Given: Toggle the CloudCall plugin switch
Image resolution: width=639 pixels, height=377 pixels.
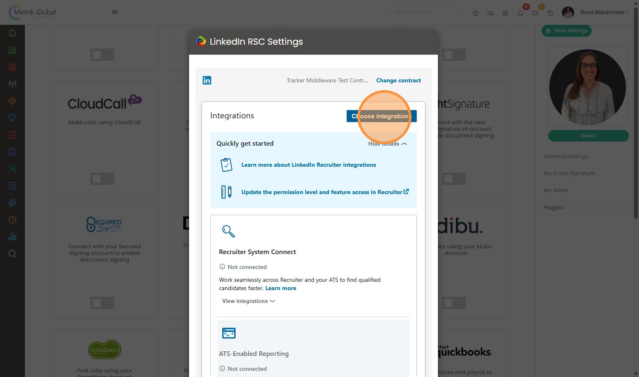Looking at the screenshot, I should tap(102, 179).
